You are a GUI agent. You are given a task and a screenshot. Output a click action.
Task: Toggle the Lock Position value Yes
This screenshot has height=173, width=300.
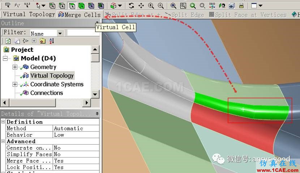[76, 167]
